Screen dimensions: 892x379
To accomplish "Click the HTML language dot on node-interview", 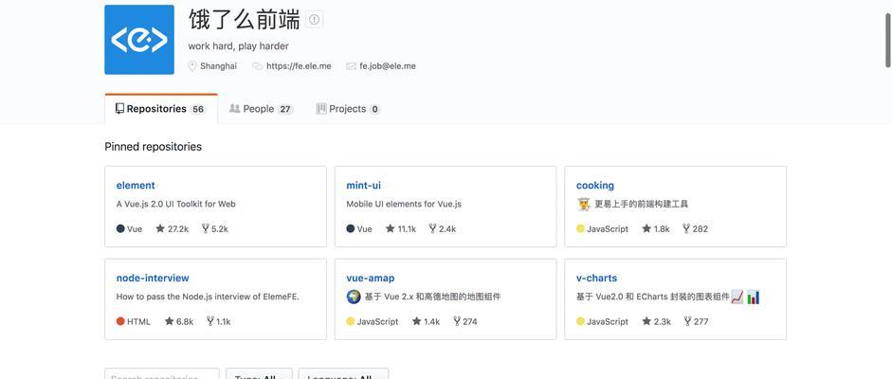I will click(x=120, y=321).
